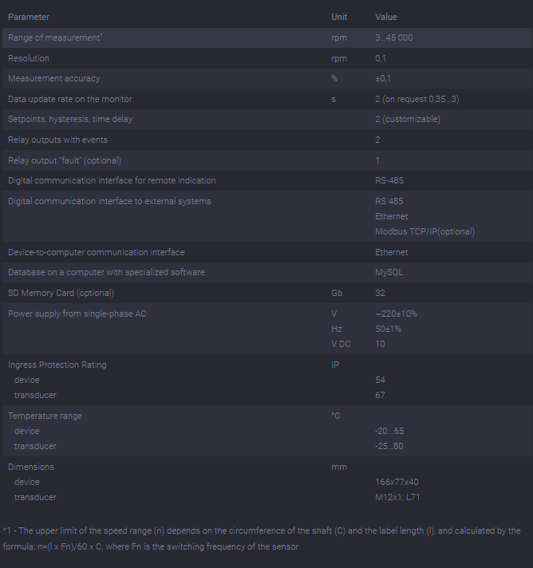Click the Measurement accuracy row label
533x568 pixels.
click(53, 79)
